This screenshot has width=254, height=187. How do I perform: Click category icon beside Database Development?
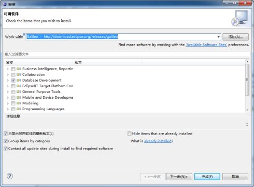coord(19,81)
